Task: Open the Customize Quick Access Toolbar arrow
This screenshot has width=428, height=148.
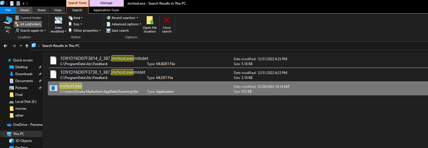Action: pos(23,4)
